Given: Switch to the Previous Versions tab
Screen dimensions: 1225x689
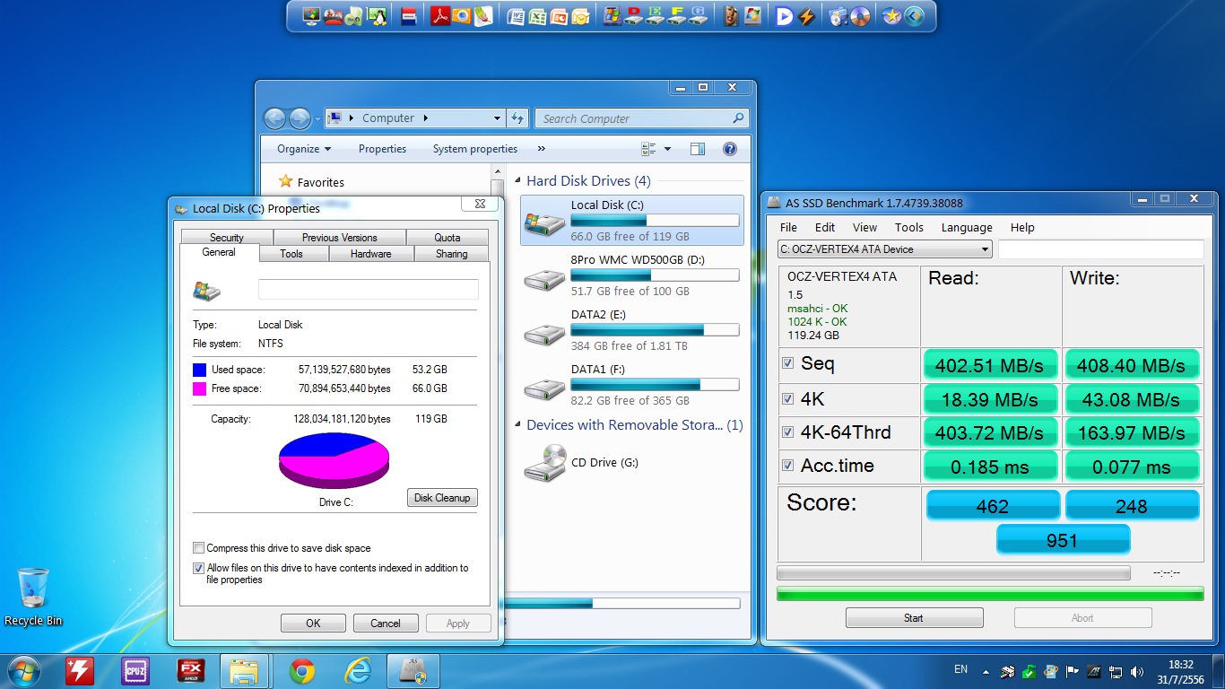Looking at the screenshot, I should (x=340, y=238).
